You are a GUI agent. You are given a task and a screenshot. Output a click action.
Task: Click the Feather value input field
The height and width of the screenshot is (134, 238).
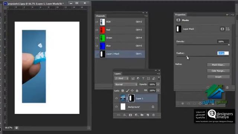click(x=223, y=53)
